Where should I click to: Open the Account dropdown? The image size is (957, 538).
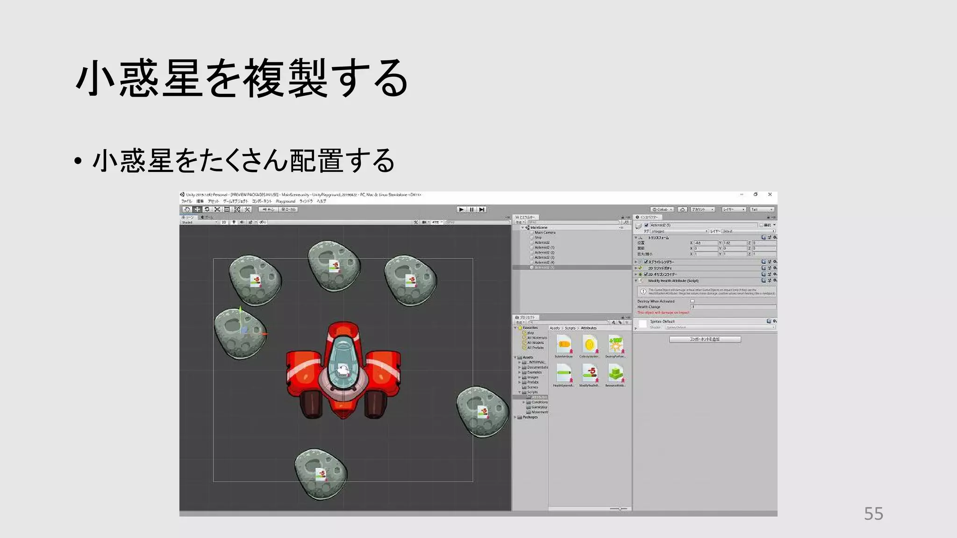pyautogui.click(x=702, y=210)
